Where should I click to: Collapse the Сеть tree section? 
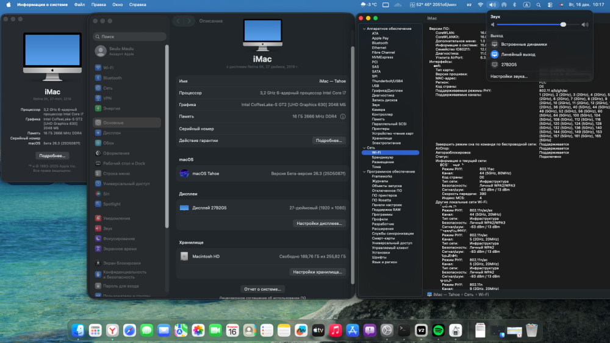coord(364,148)
